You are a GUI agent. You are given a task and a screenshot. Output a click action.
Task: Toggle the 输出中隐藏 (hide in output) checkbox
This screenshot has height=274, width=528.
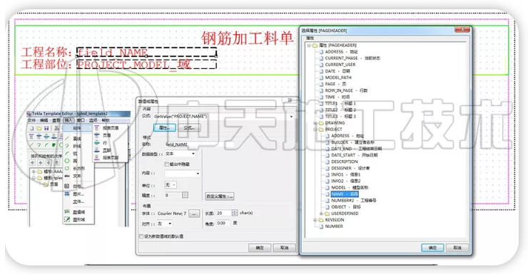tap(167, 164)
